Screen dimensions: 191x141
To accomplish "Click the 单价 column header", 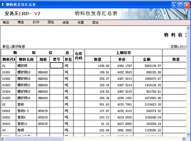I will pos(122,59).
